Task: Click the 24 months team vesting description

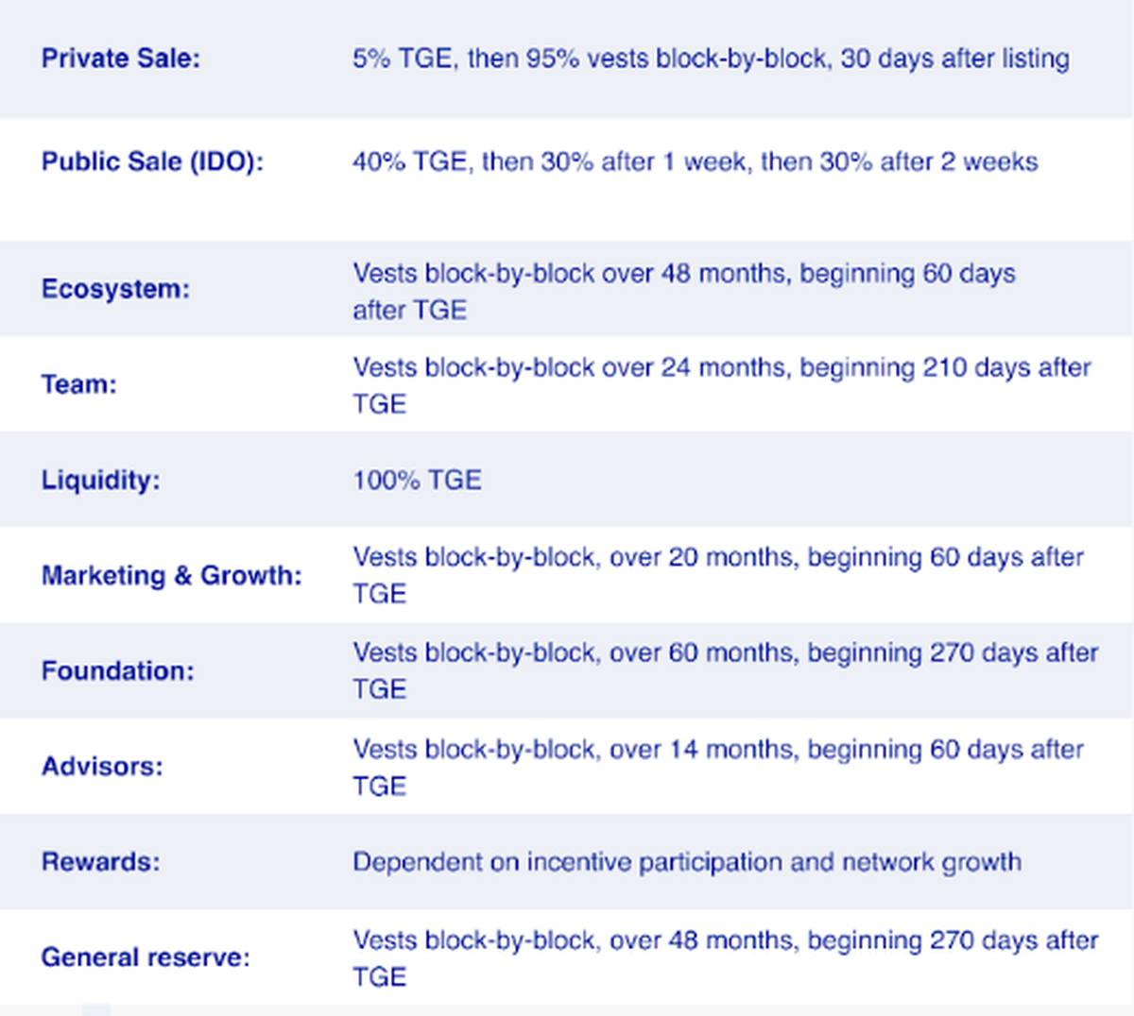Action: pos(722,385)
